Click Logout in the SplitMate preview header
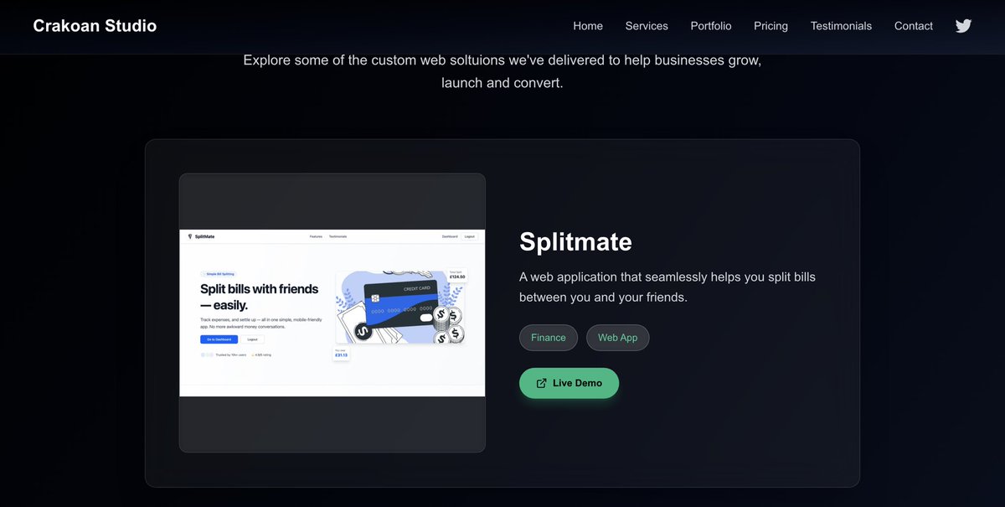 (469, 236)
